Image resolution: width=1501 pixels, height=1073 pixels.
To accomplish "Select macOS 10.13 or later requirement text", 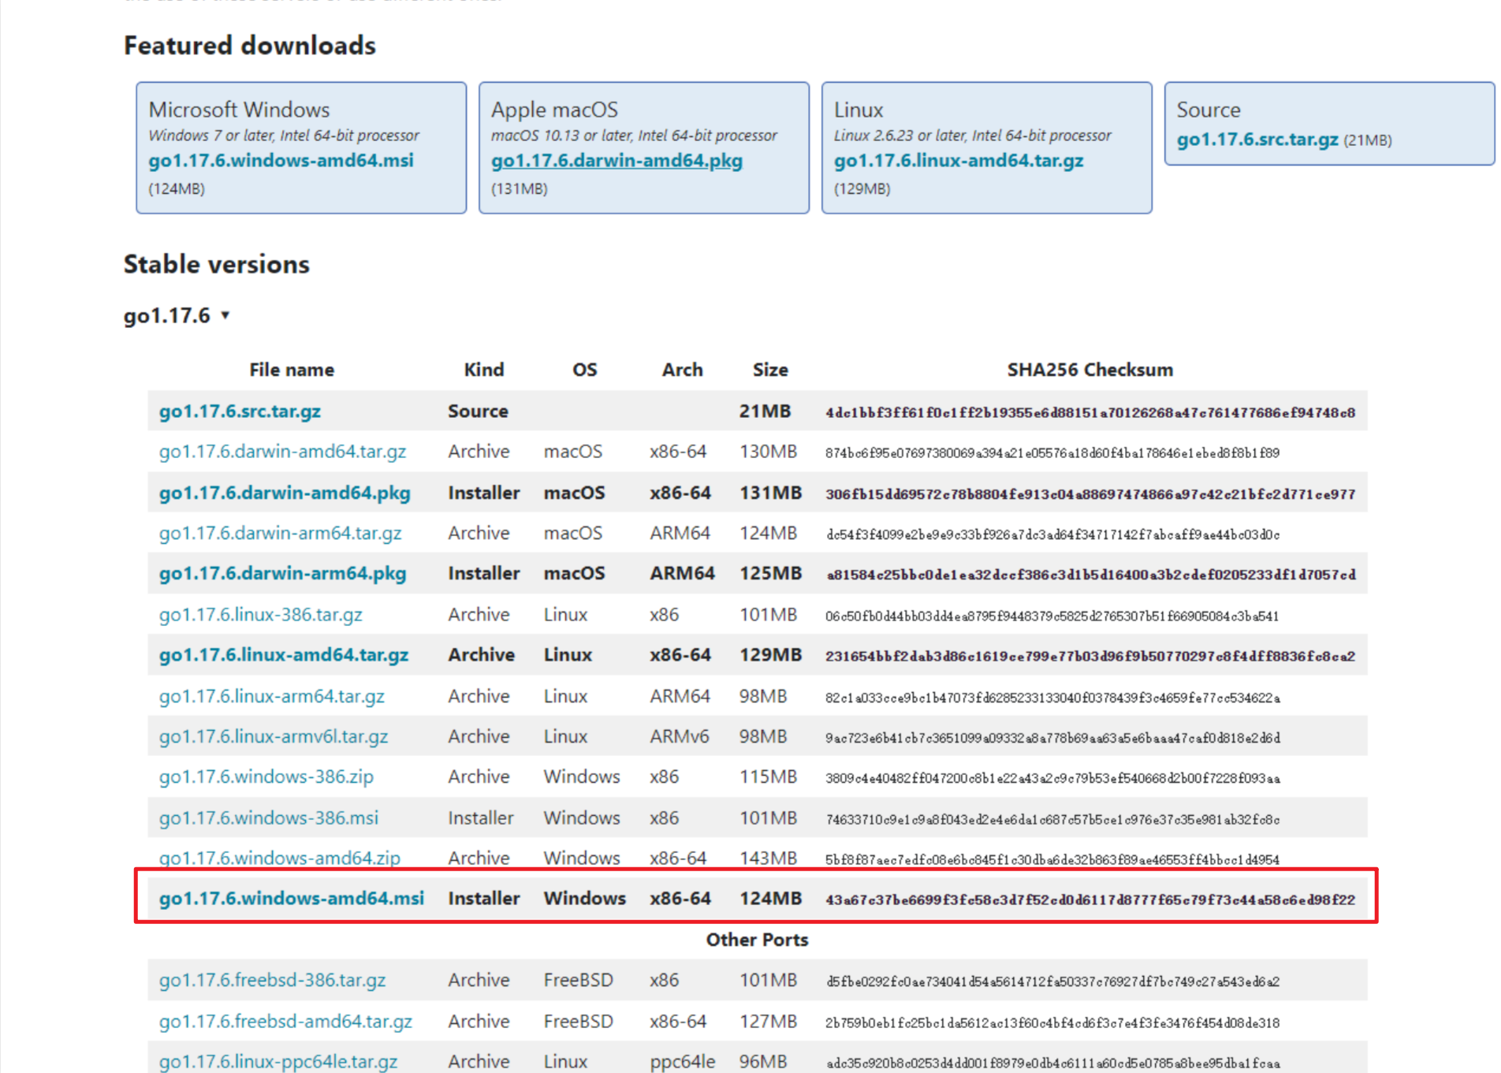I will 634,136.
